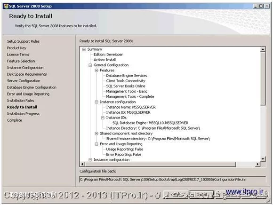Select Error Reporting: False row
273x205 pixels.
tap(124, 155)
